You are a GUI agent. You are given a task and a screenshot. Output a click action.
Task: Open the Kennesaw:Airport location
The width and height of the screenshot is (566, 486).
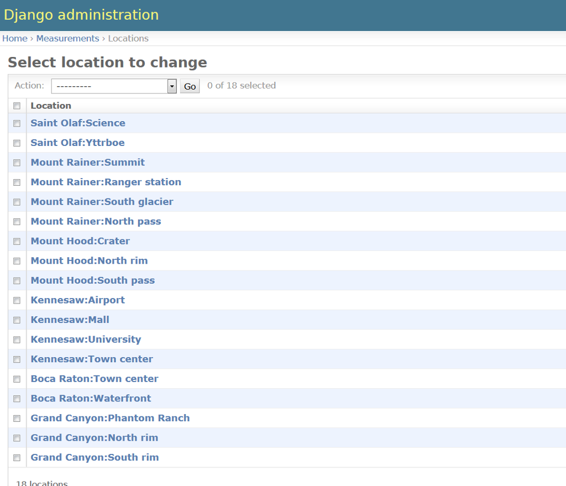(77, 300)
